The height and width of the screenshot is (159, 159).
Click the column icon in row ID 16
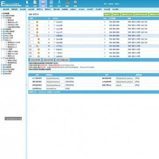[x=39, y=43]
